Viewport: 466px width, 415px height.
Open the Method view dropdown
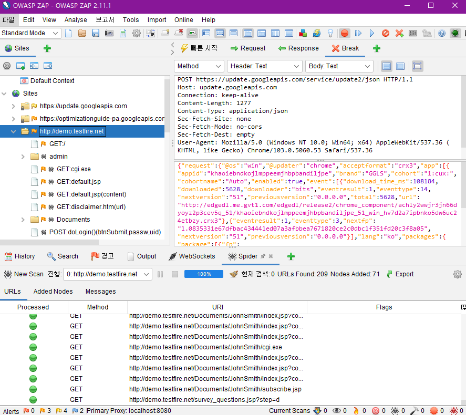(199, 66)
